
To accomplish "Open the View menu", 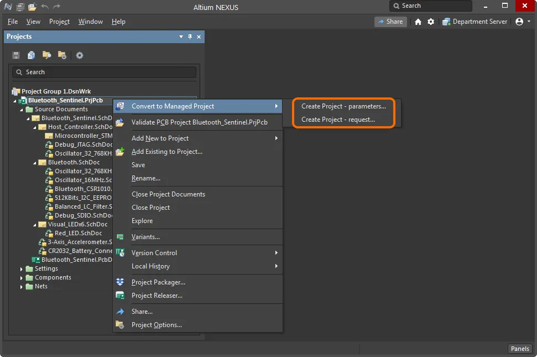I will click(33, 22).
